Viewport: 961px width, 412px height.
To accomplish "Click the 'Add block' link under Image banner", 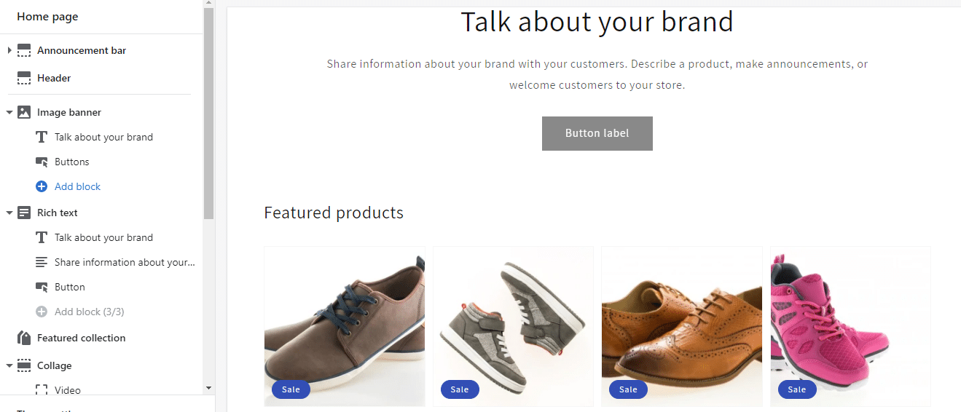I will click(x=77, y=186).
